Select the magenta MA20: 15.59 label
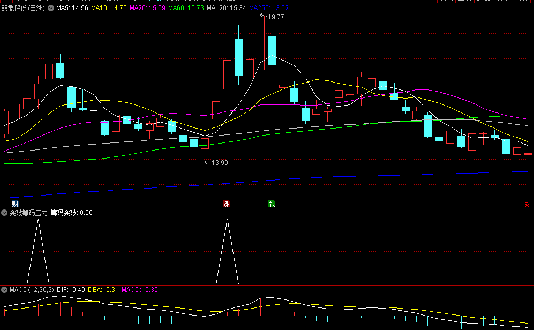The image size is (534, 330). pos(147,8)
